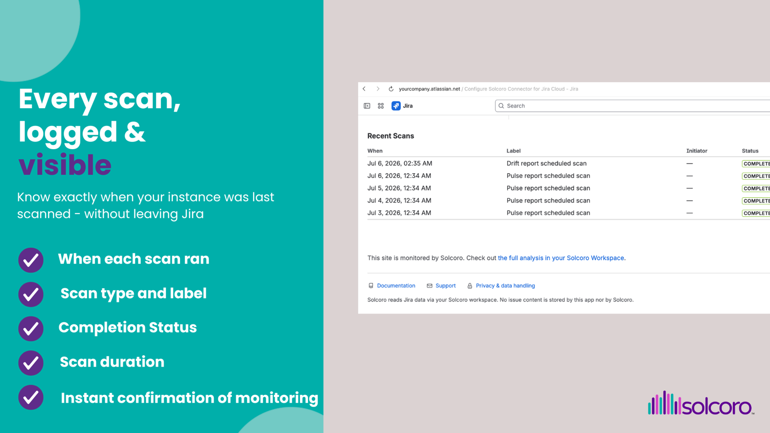The width and height of the screenshot is (770, 433).
Task: Open the Support link
Action: pos(446,286)
